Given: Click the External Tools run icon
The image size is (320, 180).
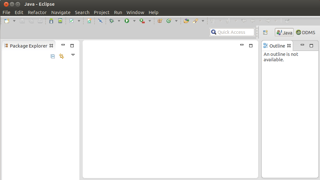Looking at the screenshot, I should 142,21.
